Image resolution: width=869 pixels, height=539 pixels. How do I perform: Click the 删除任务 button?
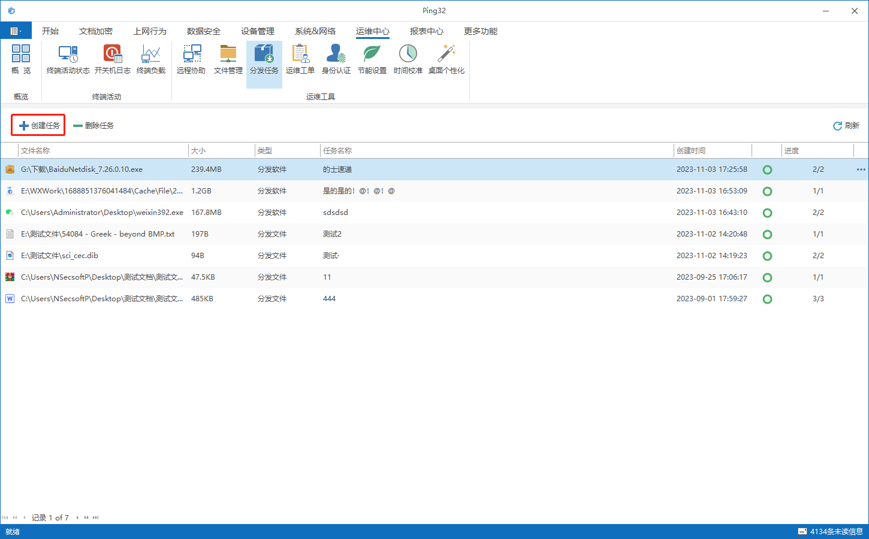click(x=93, y=125)
